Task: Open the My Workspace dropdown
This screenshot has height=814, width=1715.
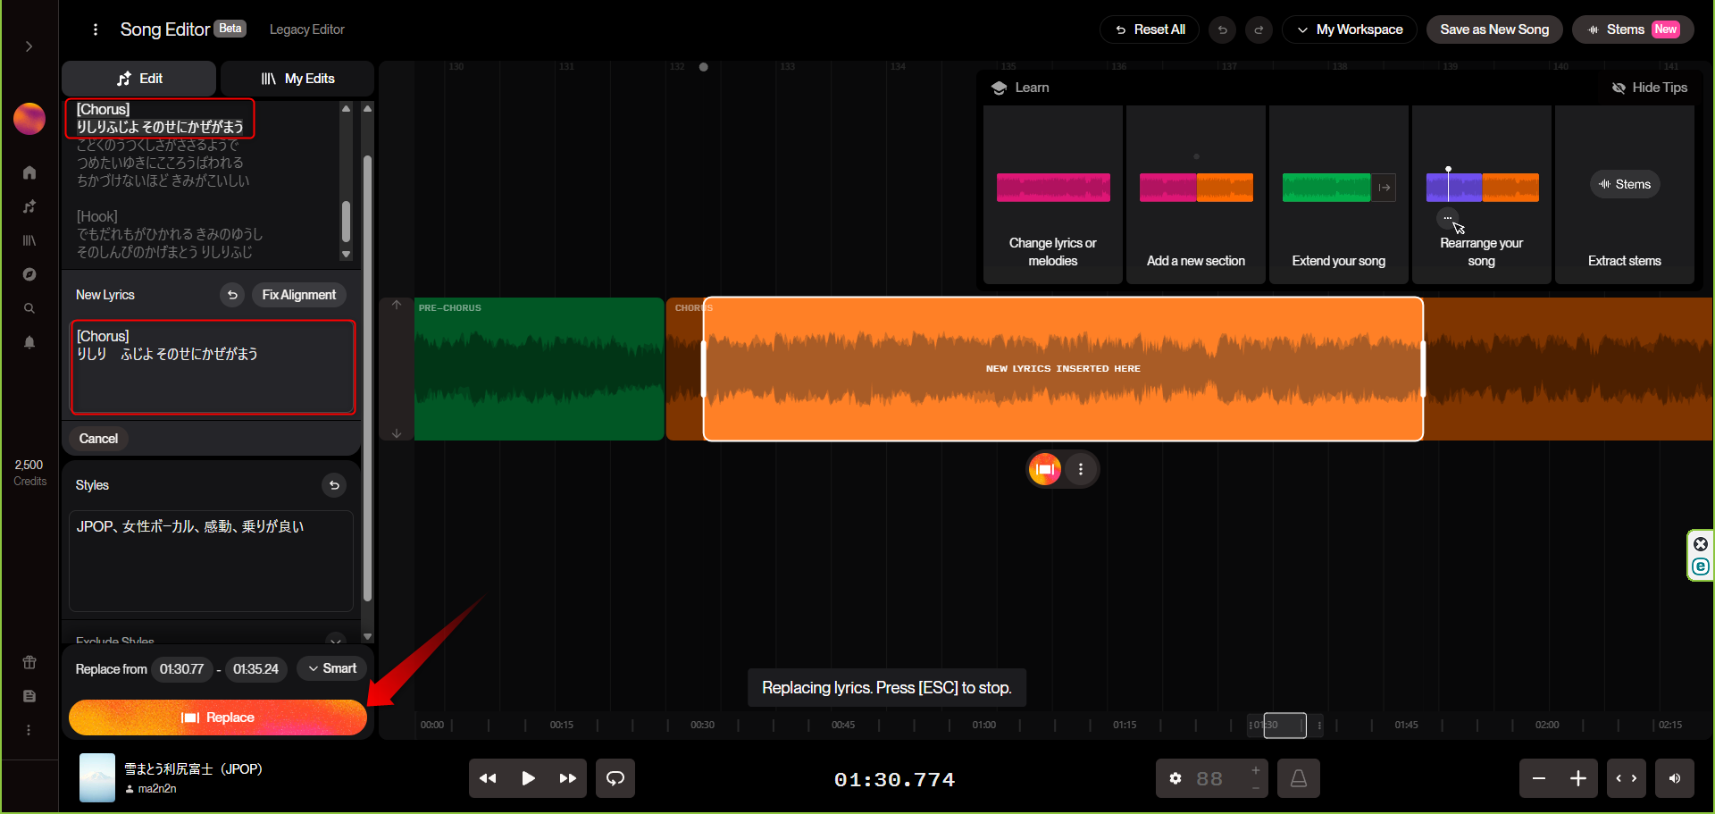Action: point(1350,29)
